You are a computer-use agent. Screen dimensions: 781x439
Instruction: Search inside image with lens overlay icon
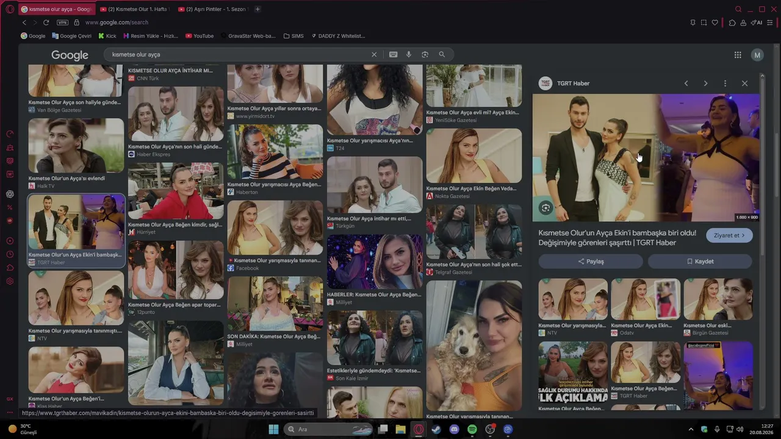(545, 208)
